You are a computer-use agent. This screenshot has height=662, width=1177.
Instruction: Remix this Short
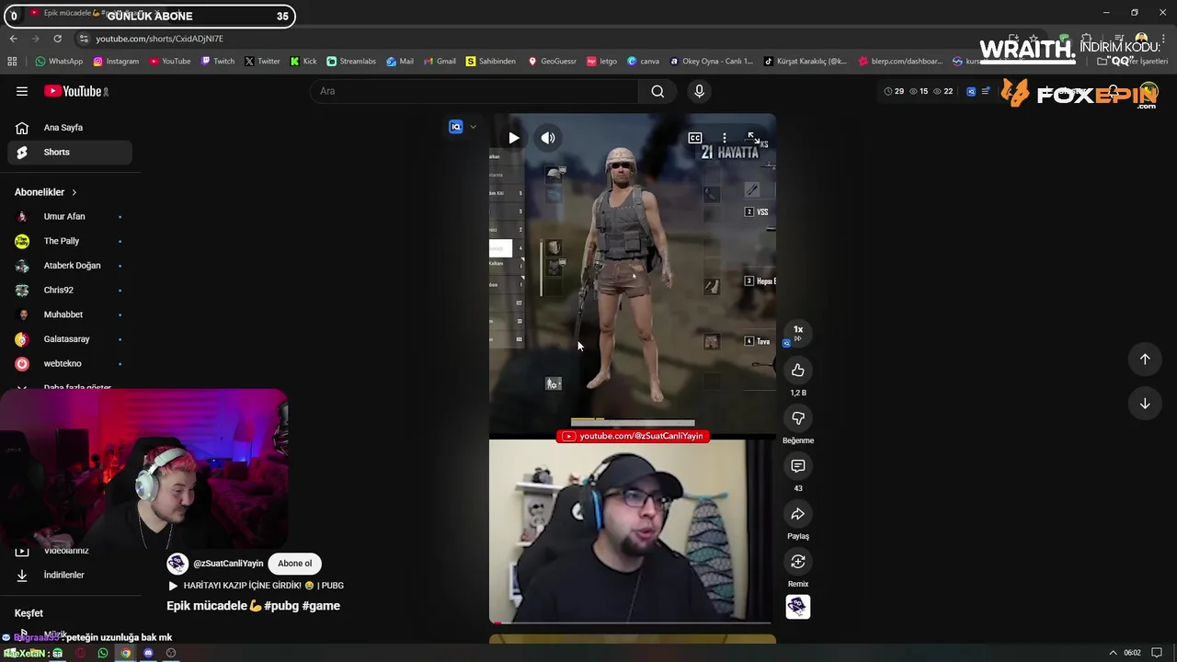coord(798,562)
